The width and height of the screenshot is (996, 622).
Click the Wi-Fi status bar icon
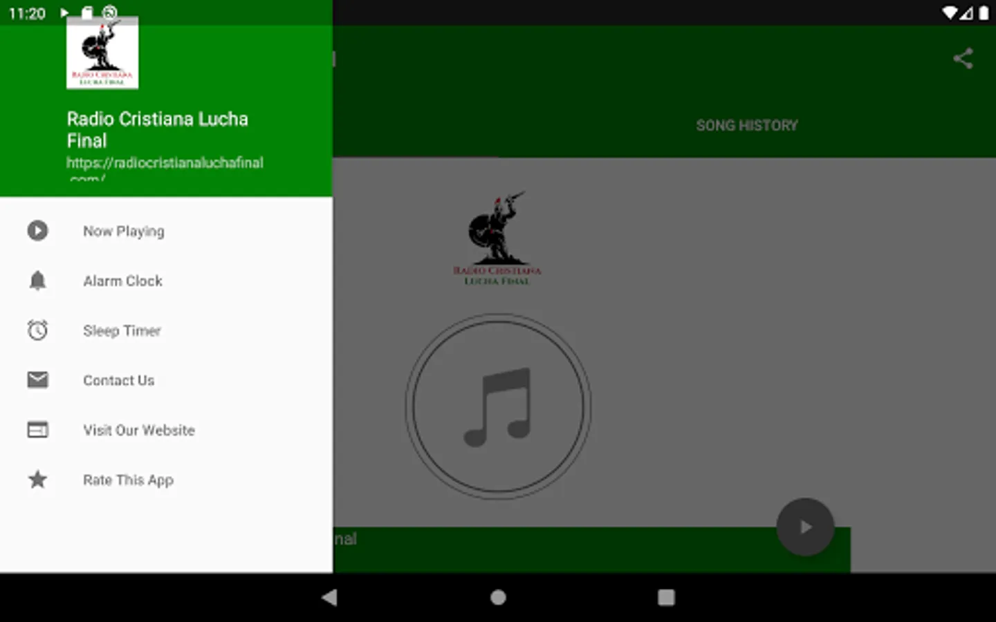pos(950,12)
